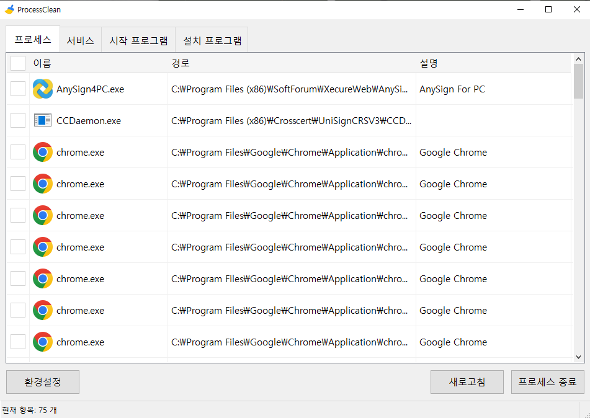The height and width of the screenshot is (418, 590).
Task: Minimize the ProcessClean window
Action: [521, 9]
